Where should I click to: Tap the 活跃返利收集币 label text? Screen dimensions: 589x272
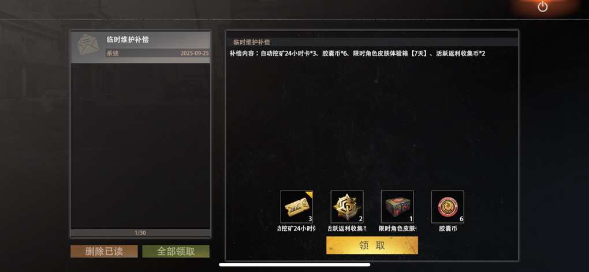click(346, 228)
